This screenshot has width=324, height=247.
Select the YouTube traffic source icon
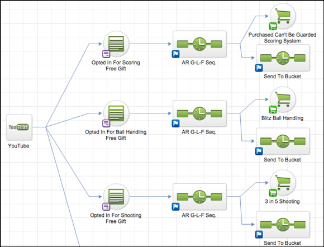19,127
